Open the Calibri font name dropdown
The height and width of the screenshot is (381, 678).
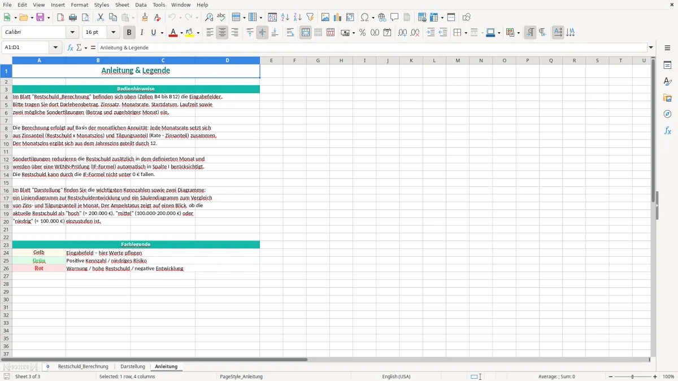coord(72,33)
